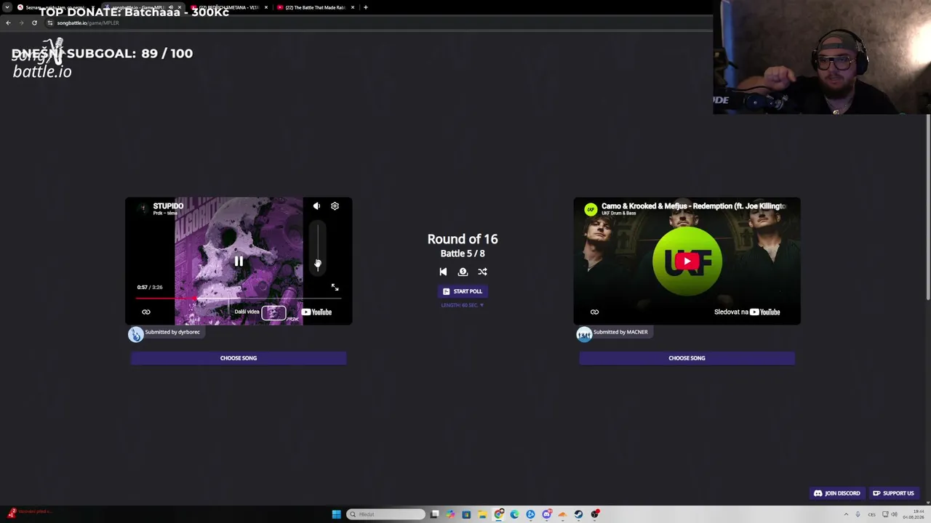Close the songbattle.io tab
931x523 pixels.
point(180,7)
